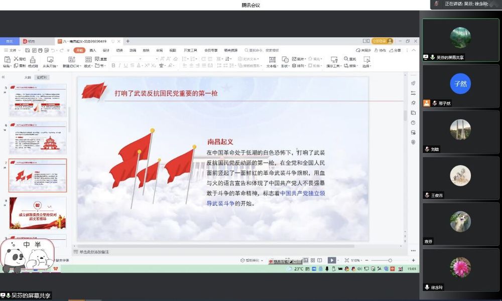
Task: Start slideshow with the play button in status bar
Action: point(331,260)
